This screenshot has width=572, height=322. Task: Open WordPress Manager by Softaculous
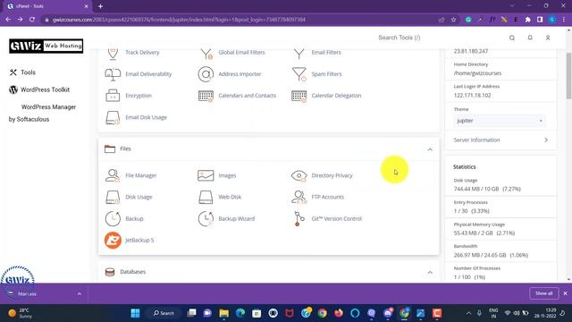[x=42, y=113]
